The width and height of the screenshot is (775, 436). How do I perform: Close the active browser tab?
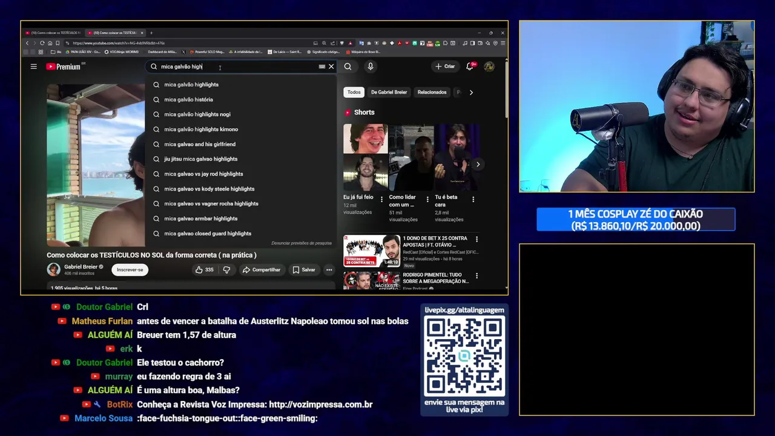[142, 33]
